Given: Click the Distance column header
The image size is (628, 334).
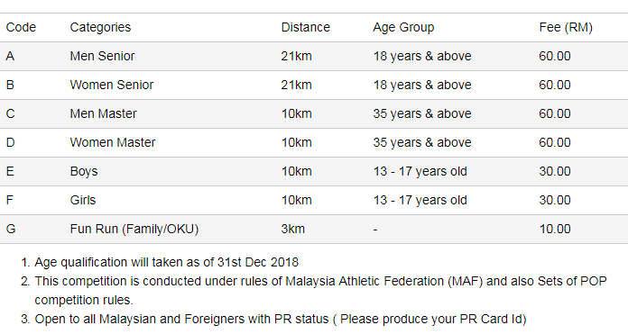Looking at the screenshot, I should (306, 27).
